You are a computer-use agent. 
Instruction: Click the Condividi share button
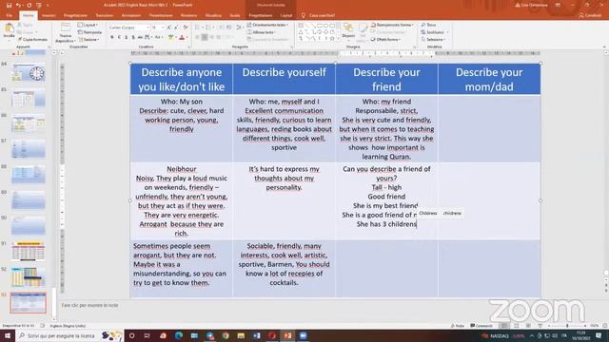point(590,15)
